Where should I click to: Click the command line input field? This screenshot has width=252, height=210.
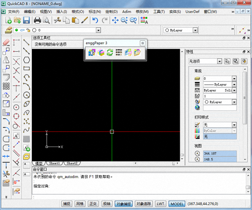click(x=140, y=197)
